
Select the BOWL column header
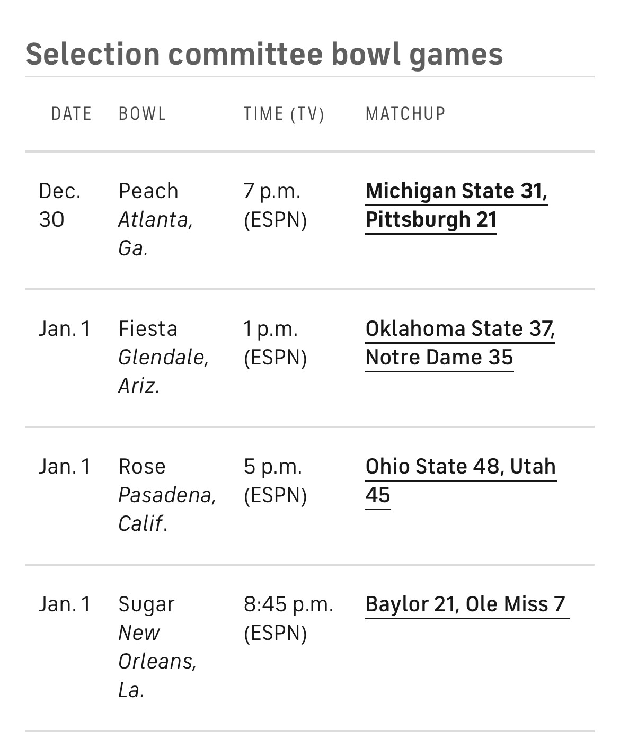[143, 114]
